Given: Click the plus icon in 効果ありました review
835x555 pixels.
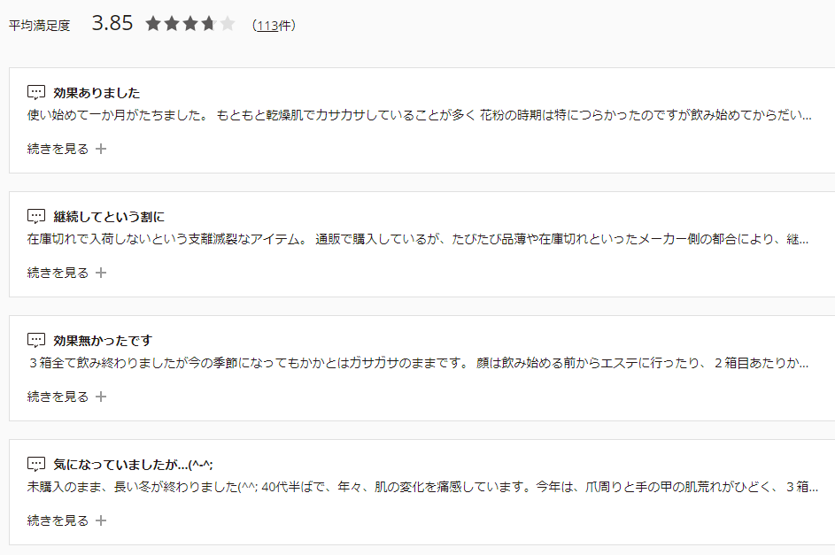Looking at the screenshot, I should tap(101, 149).
